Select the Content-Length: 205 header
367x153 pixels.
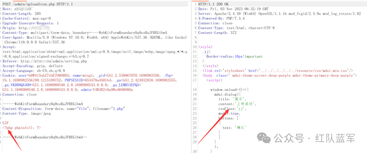point(22,14)
